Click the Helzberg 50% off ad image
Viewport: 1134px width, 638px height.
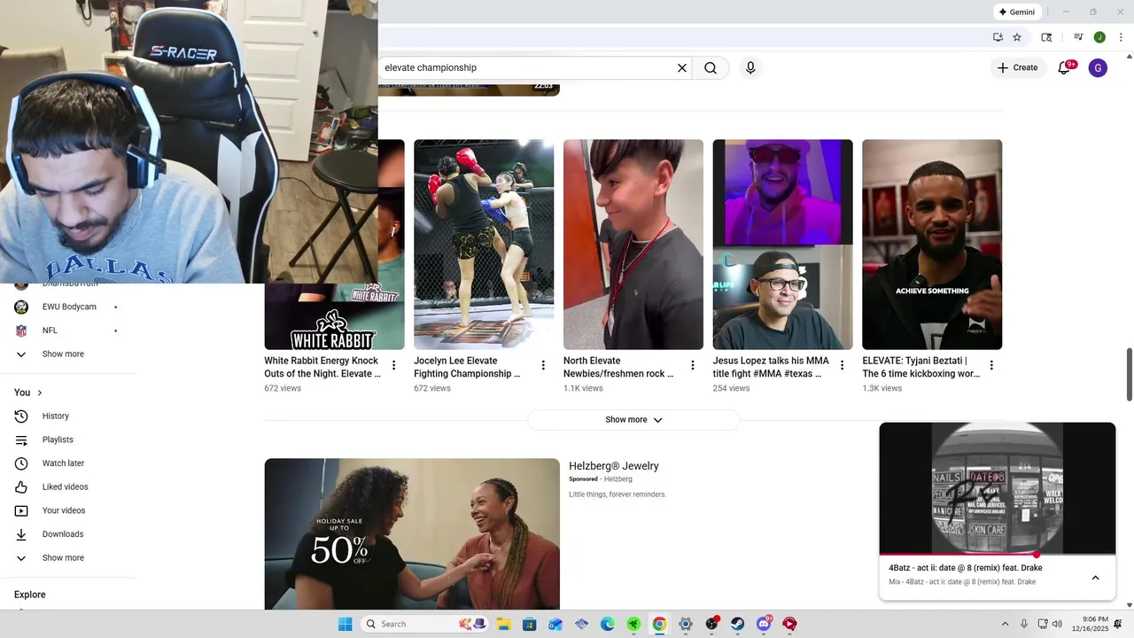pyautogui.click(x=412, y=533)
